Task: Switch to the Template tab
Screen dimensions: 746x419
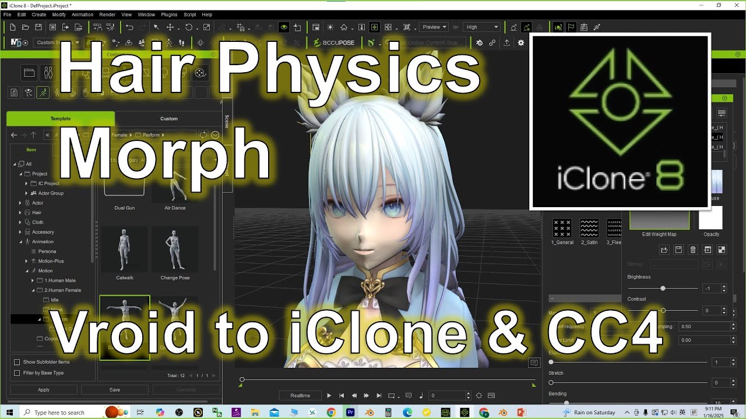Action: click(x=61, y=119)
